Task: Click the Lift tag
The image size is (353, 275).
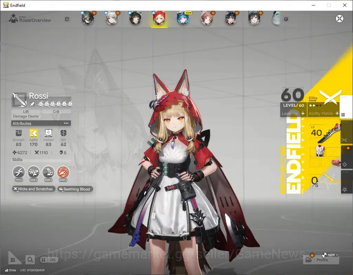Action: coord(26,111)
